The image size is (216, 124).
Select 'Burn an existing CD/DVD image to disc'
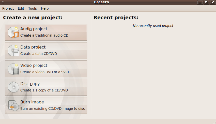[x=46, y=105]
